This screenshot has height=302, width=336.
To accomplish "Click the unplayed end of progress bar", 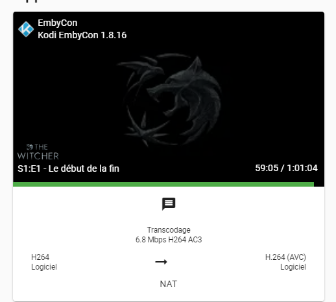I will 319,184.
